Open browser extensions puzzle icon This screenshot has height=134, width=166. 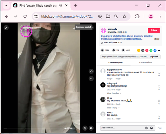tap(137, 16)
